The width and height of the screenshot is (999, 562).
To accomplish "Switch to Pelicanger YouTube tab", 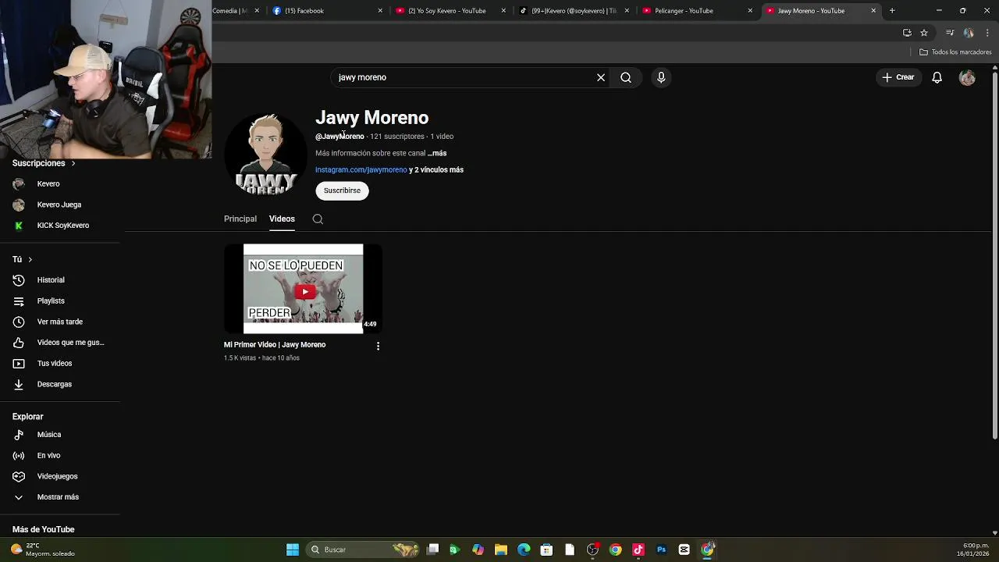I will click(697, 11).
